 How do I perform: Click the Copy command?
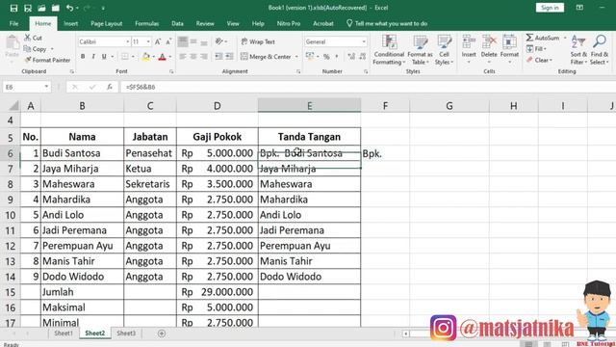click(x=36, y=49)
